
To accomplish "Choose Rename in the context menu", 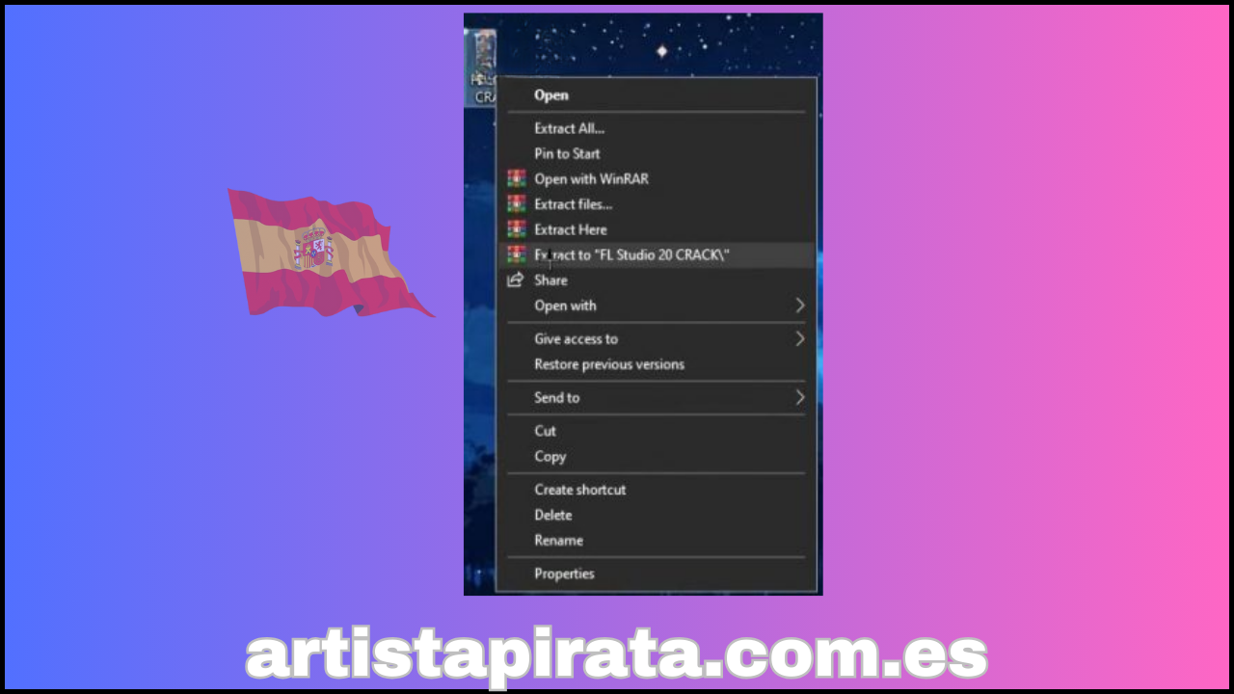I will point(558,540).
